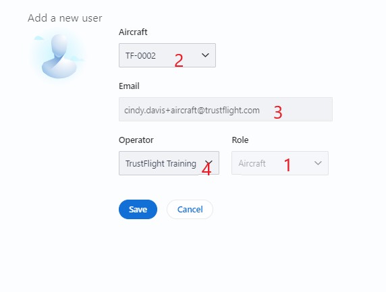Open the Aircraft combo box showing TF-0002
The width and height of the screenshot is (386, 292).
pos(167,55)
